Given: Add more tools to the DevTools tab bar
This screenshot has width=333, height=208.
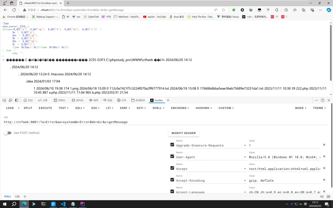Looking at the screenshot, I should tap(168, 100).
